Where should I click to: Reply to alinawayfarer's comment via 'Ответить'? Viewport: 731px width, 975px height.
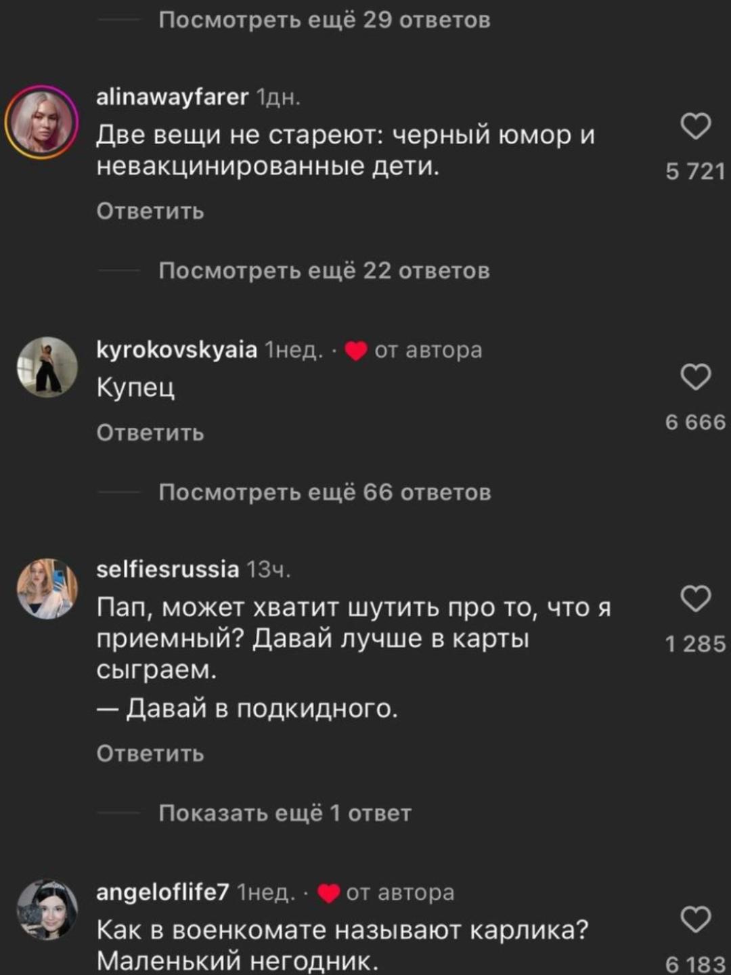(x=150, y=211)
